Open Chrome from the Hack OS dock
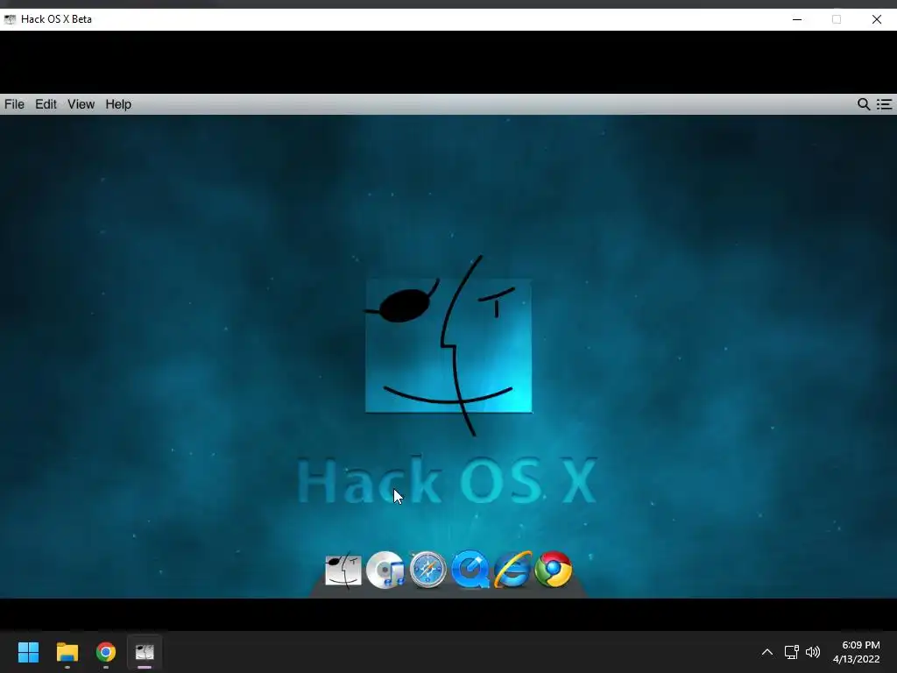This screenshot has width=897, height=673. 554,570
